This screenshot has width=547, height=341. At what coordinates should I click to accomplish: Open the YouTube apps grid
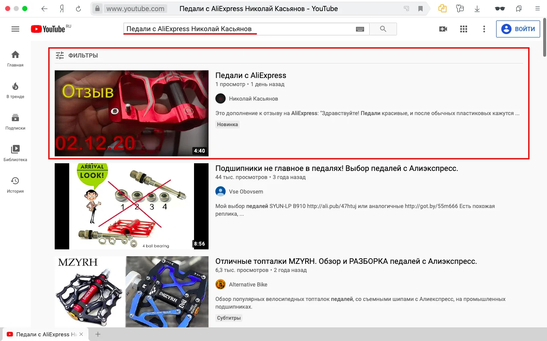coord(464,29)
